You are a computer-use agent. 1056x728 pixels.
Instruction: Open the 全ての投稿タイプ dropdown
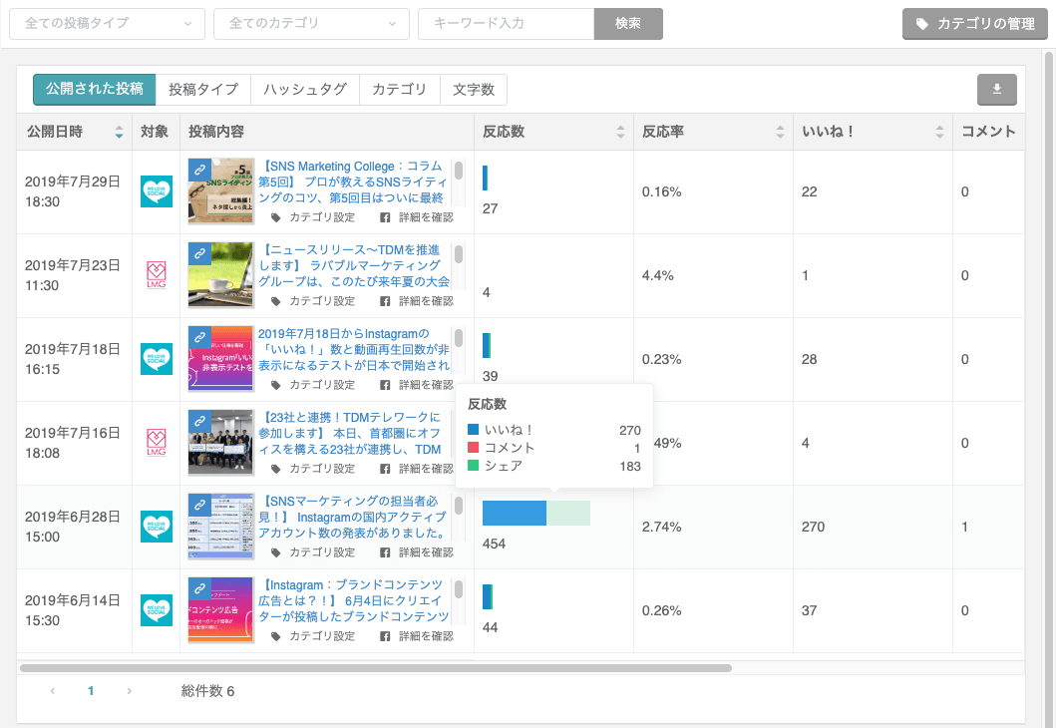107,24
